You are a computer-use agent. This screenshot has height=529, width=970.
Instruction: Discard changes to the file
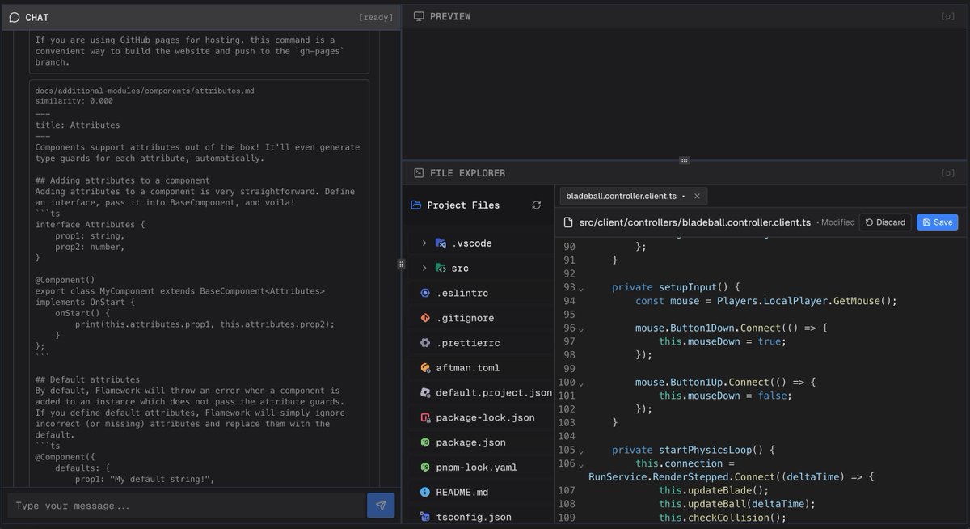point(885,222)
